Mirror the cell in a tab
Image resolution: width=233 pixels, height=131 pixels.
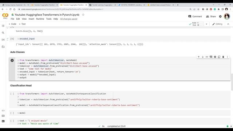[219, 57]
